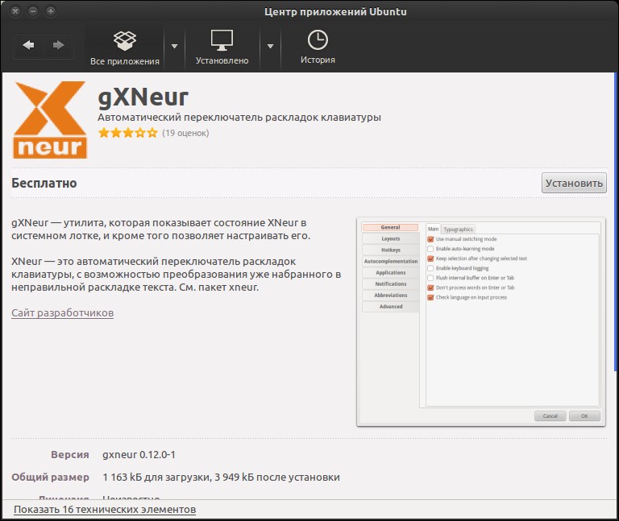Minimize the window with the title bar button

coord(33,11)
